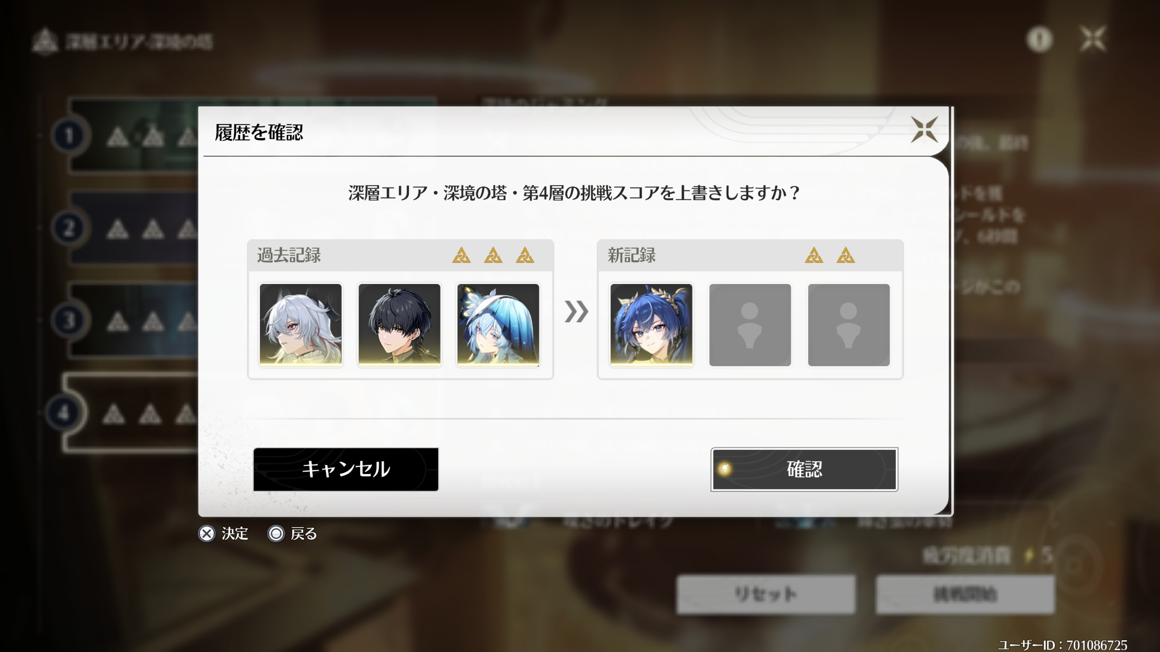Select tower floor 1 in the side list
This screenshot has width=1160, height=652.
[130, 135]
